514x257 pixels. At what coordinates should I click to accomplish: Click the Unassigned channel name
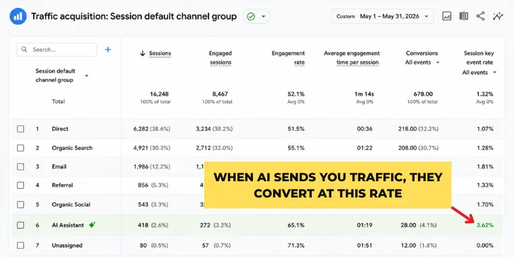[67, 246]
